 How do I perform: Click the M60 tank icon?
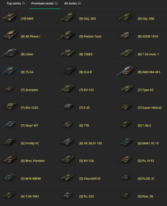coord(9,17)
